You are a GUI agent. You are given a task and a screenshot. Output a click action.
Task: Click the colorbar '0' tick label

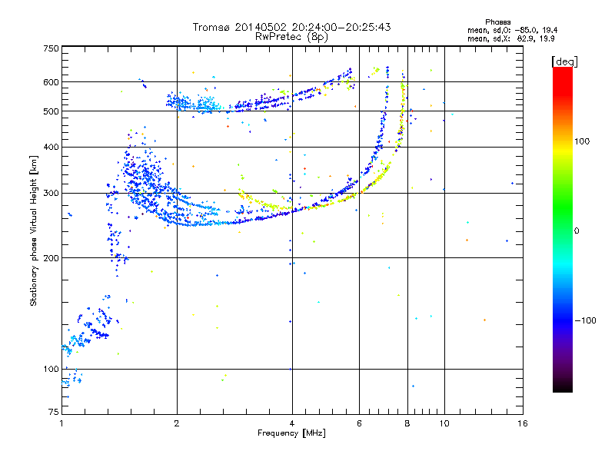[577, 231]
